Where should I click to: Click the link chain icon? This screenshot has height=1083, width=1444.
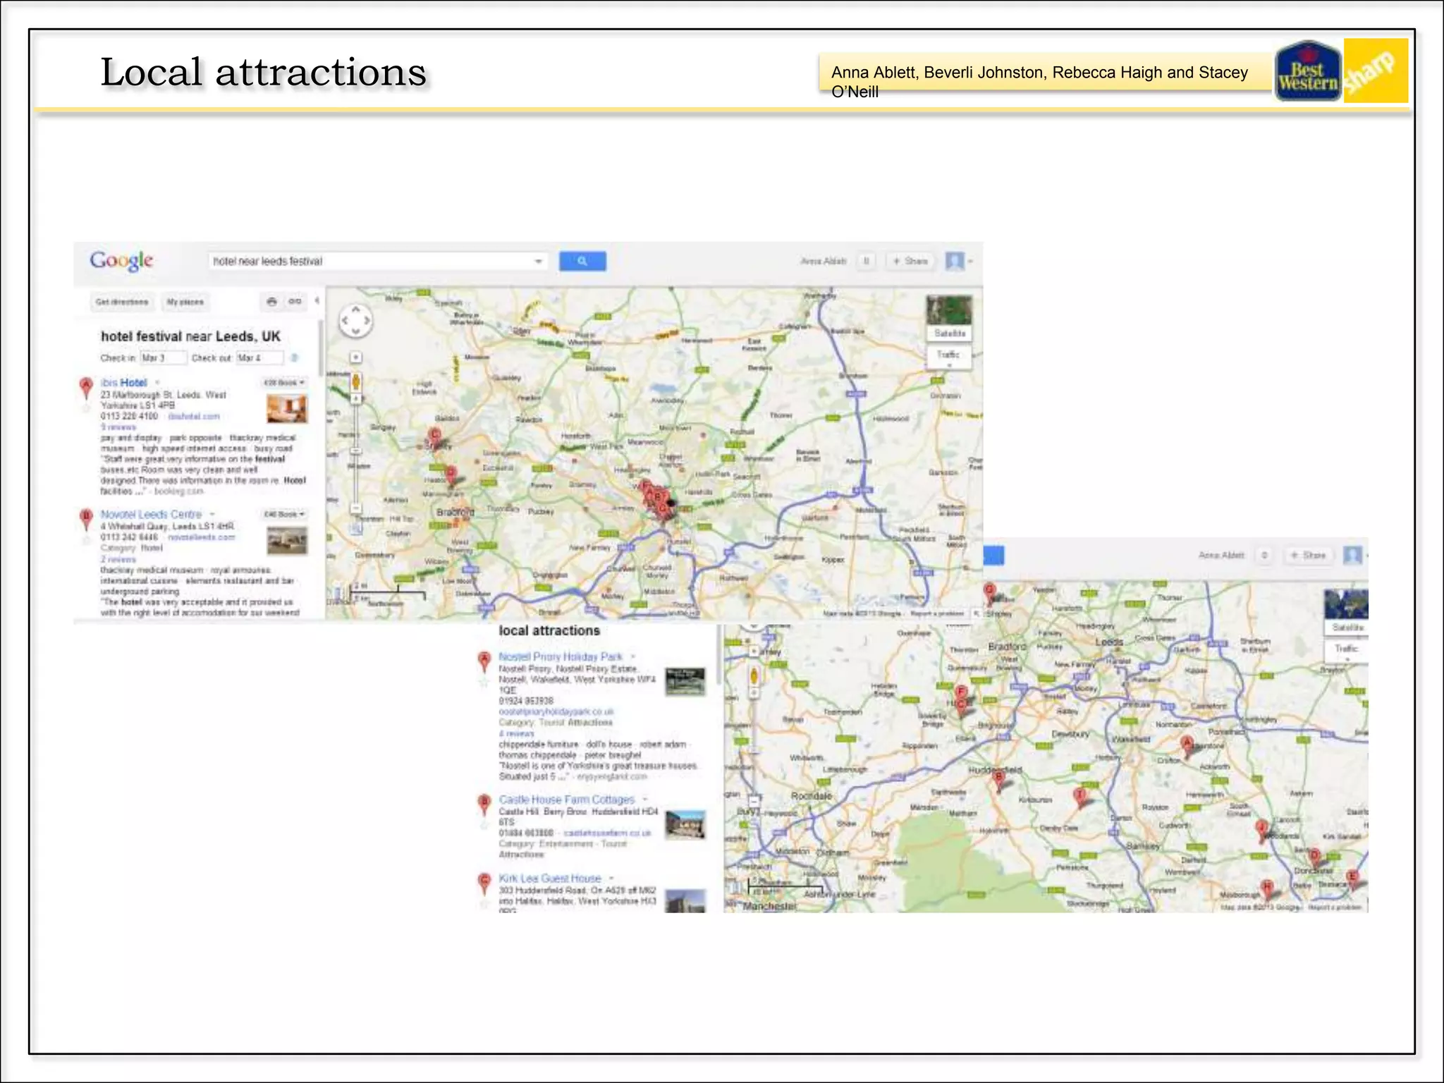pyautogui.click(x=295, y=302)
